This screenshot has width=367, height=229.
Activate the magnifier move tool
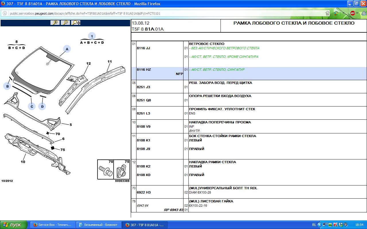tap(76, 23)
